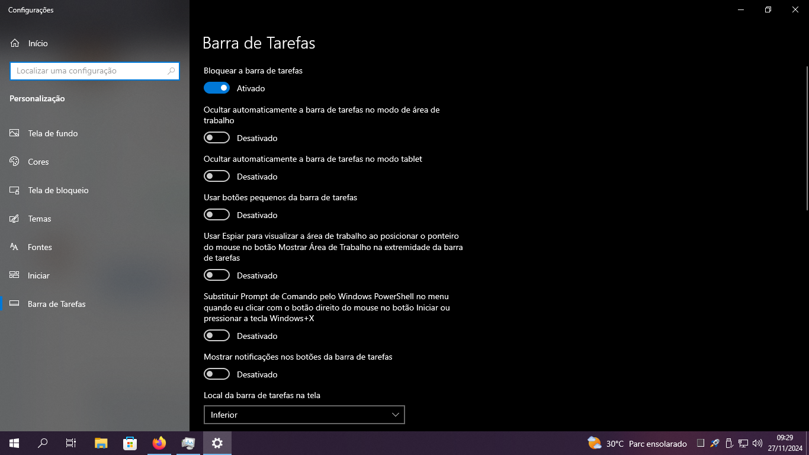Click the Show desktop sliver at taskbar end

(807, 443)
